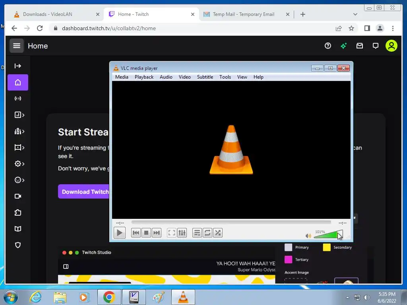Click the Chrome address bar
The height and width of the screenshot is (305, 407).
[x=192, y=28]
